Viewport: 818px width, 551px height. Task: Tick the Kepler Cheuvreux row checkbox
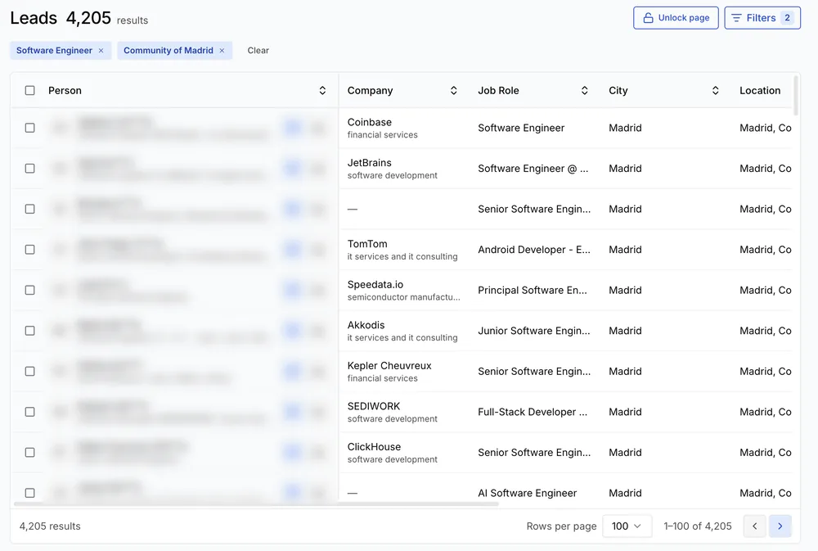click(29, 372)
